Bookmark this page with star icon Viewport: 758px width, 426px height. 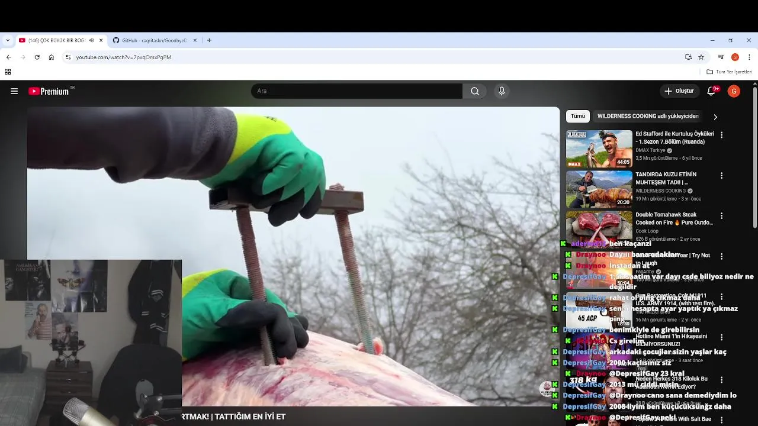point(701,57)
